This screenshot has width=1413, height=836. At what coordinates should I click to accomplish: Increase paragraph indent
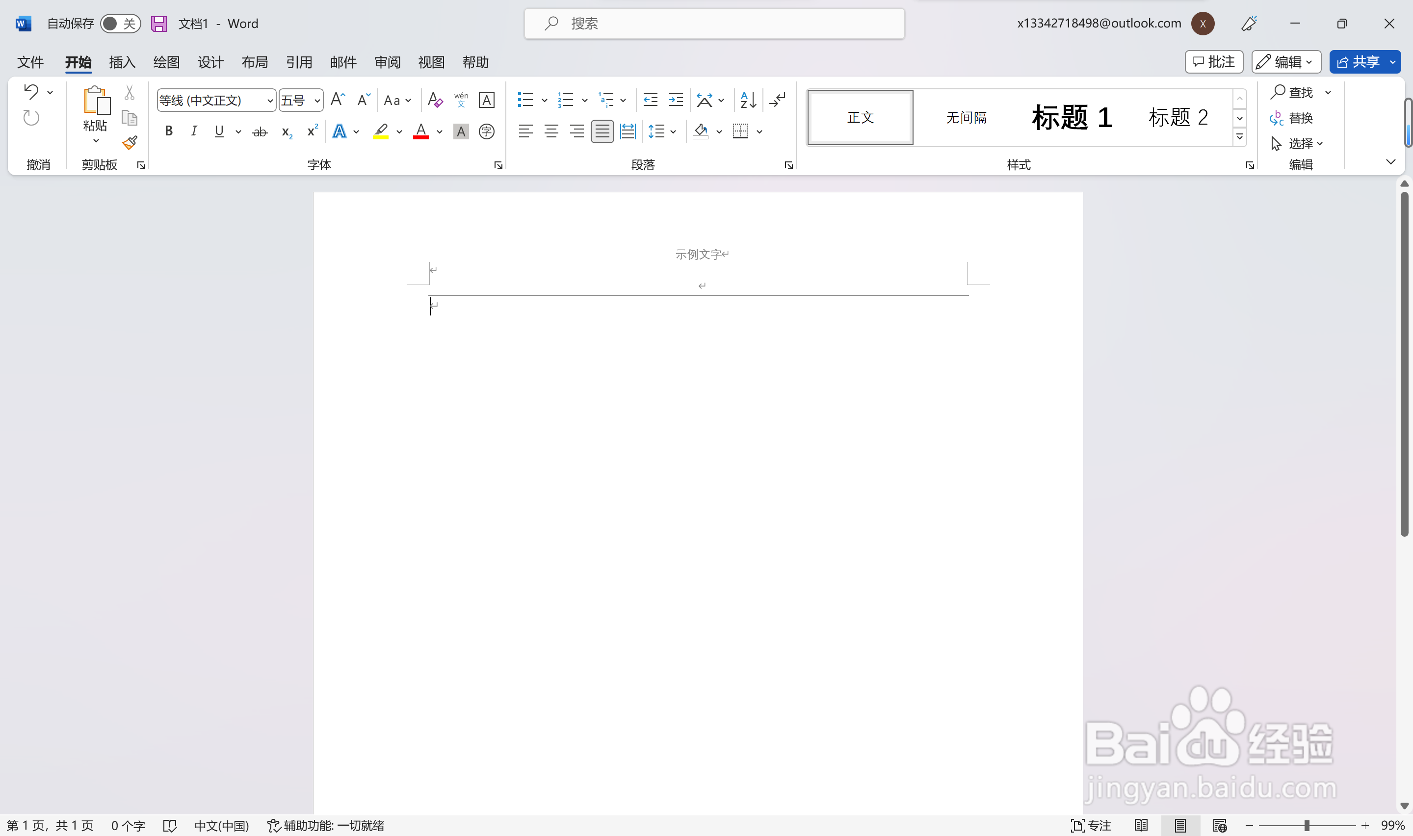point(676,100)
